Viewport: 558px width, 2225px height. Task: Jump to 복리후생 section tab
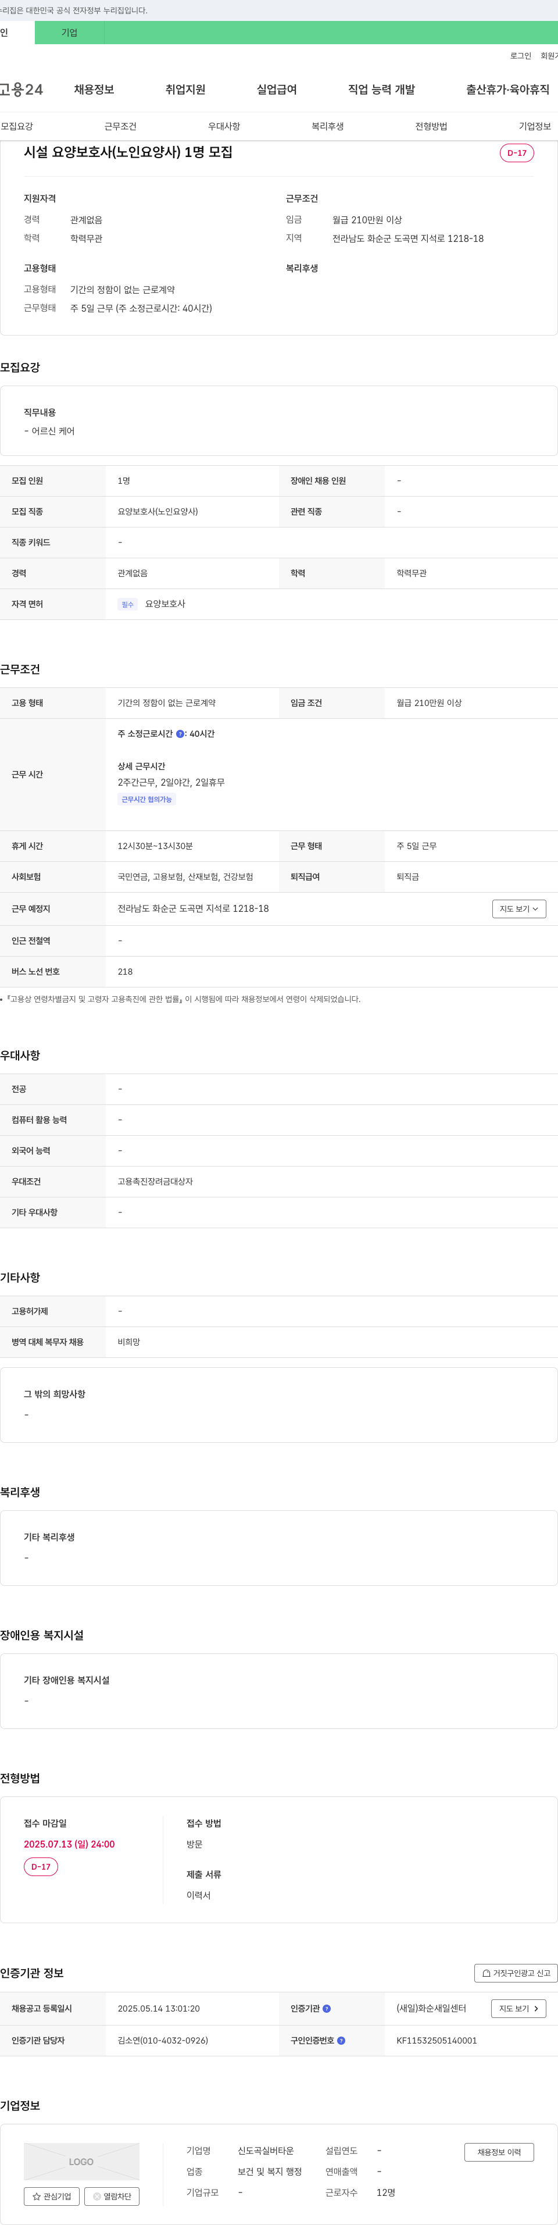327,126
